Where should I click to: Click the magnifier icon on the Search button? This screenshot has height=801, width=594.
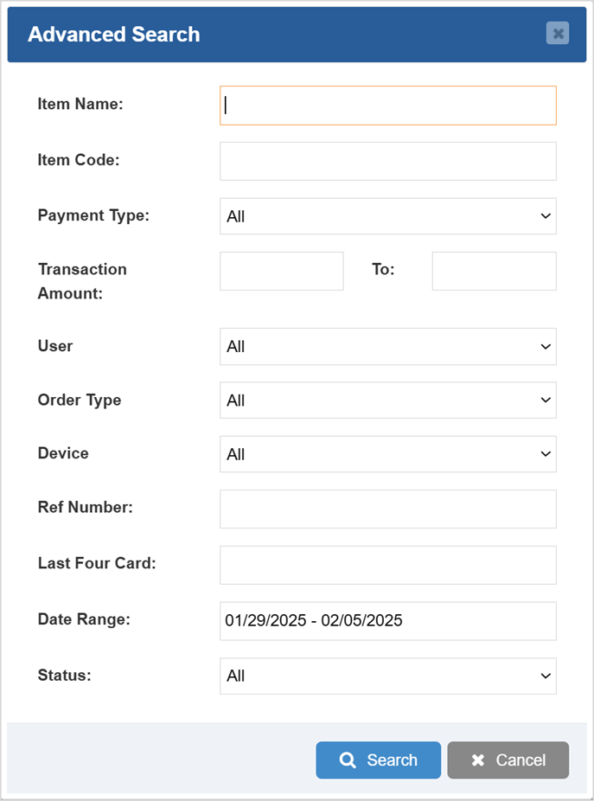[348, 759]
